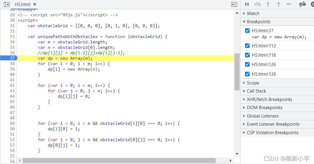Image resolution: width=314 pixels, height=164 pixels.
Task: Click 'var m = obstacleGrid.length;' line
Action: (73, 42)
